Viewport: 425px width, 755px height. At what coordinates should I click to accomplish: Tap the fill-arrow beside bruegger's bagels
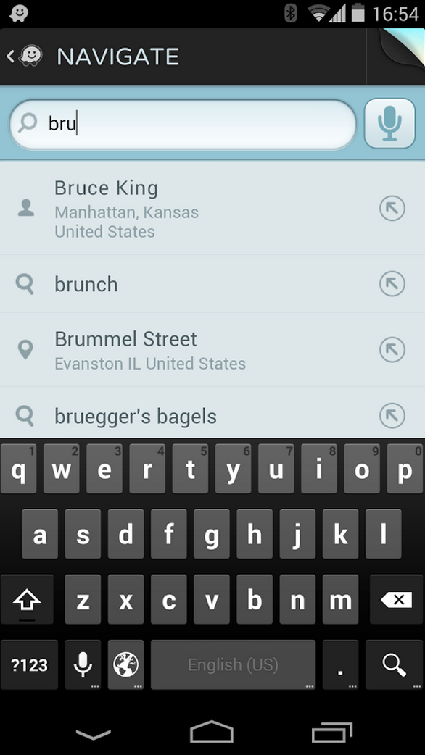coord(392,416)
